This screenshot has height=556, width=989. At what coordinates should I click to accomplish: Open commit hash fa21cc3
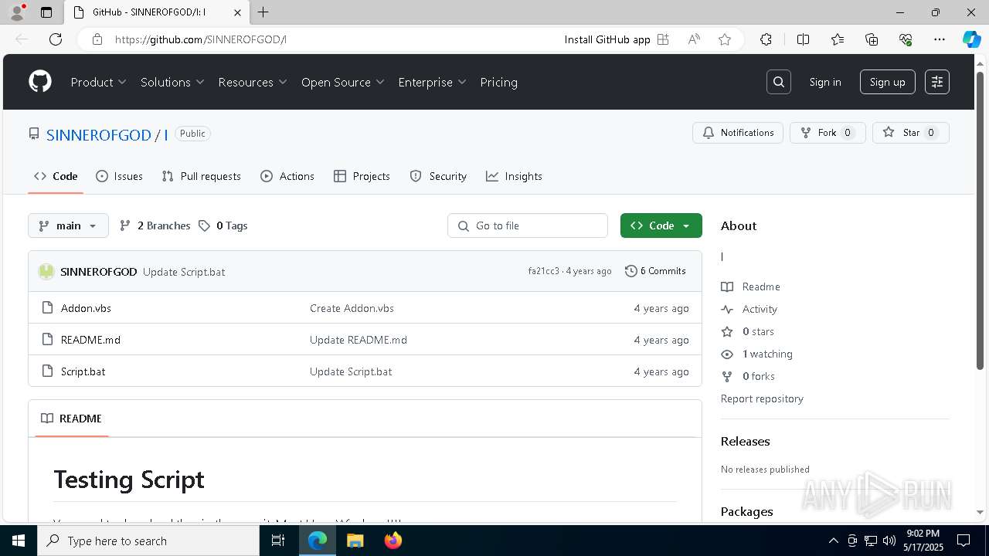(x=544, y=271)
